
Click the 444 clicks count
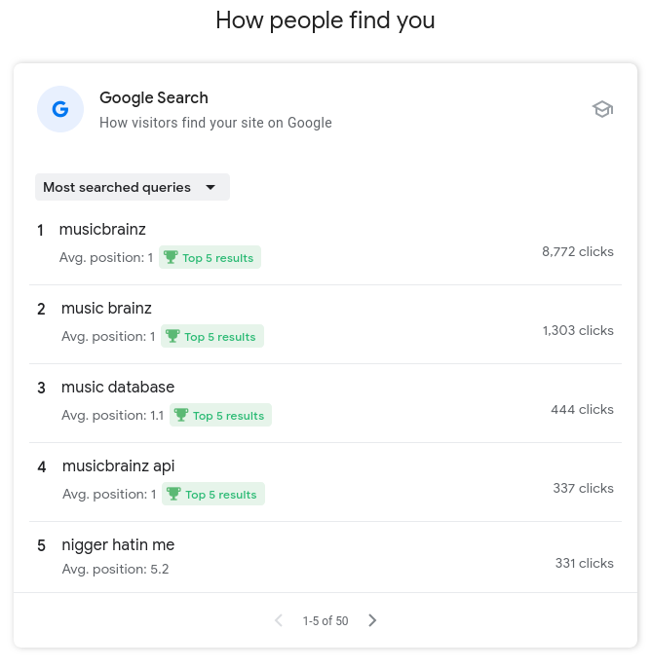tap(582, 409)
